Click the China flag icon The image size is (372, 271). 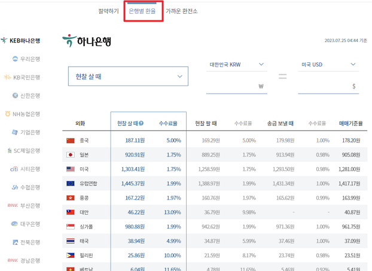tap(71, 141)
